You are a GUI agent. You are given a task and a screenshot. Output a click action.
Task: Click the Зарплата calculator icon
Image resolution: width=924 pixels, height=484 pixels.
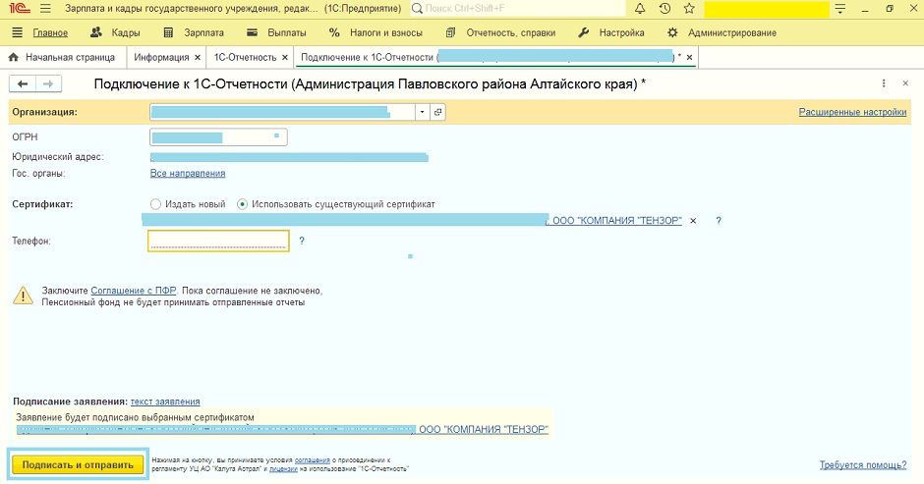(x=168, y=33)
